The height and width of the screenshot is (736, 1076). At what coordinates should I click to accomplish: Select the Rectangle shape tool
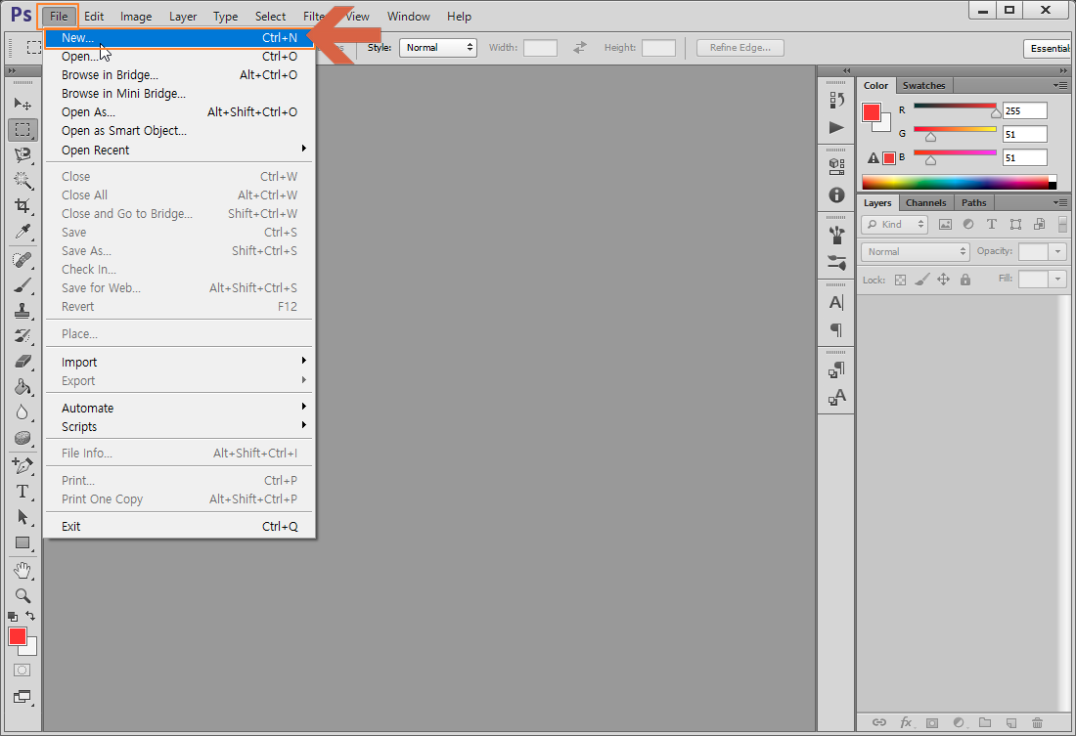[22, 542]
